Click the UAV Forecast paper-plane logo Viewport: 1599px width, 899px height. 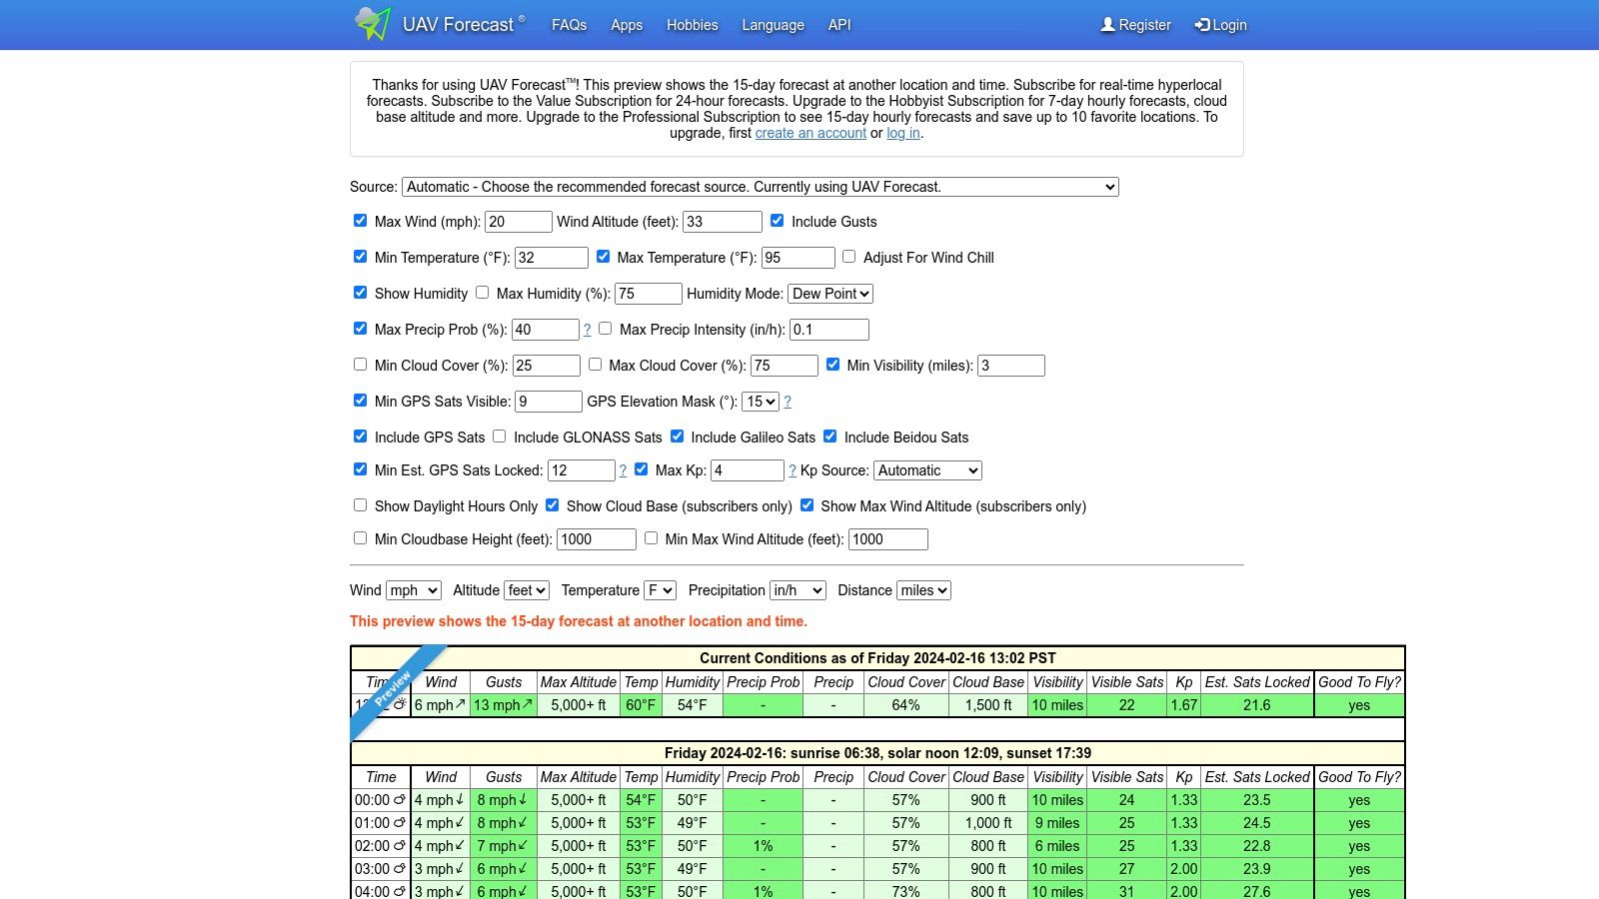coord(373,23)
